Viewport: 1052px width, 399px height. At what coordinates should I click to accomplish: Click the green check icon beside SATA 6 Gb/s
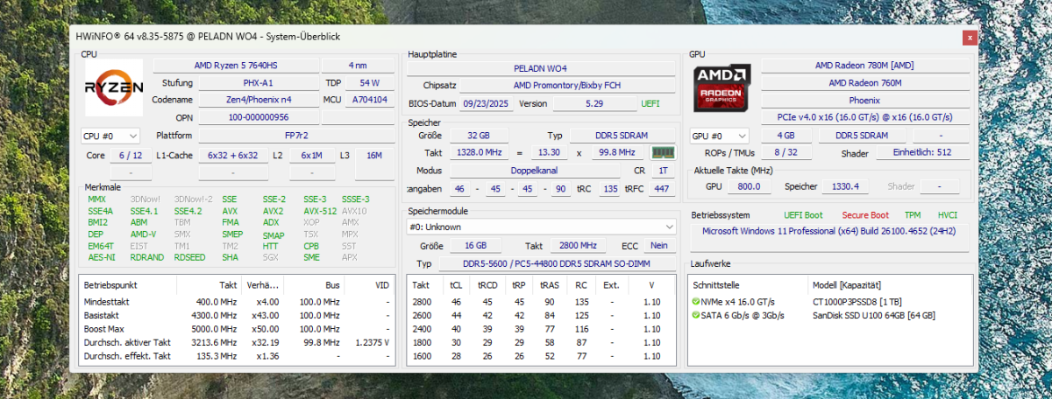pos(696,315)
